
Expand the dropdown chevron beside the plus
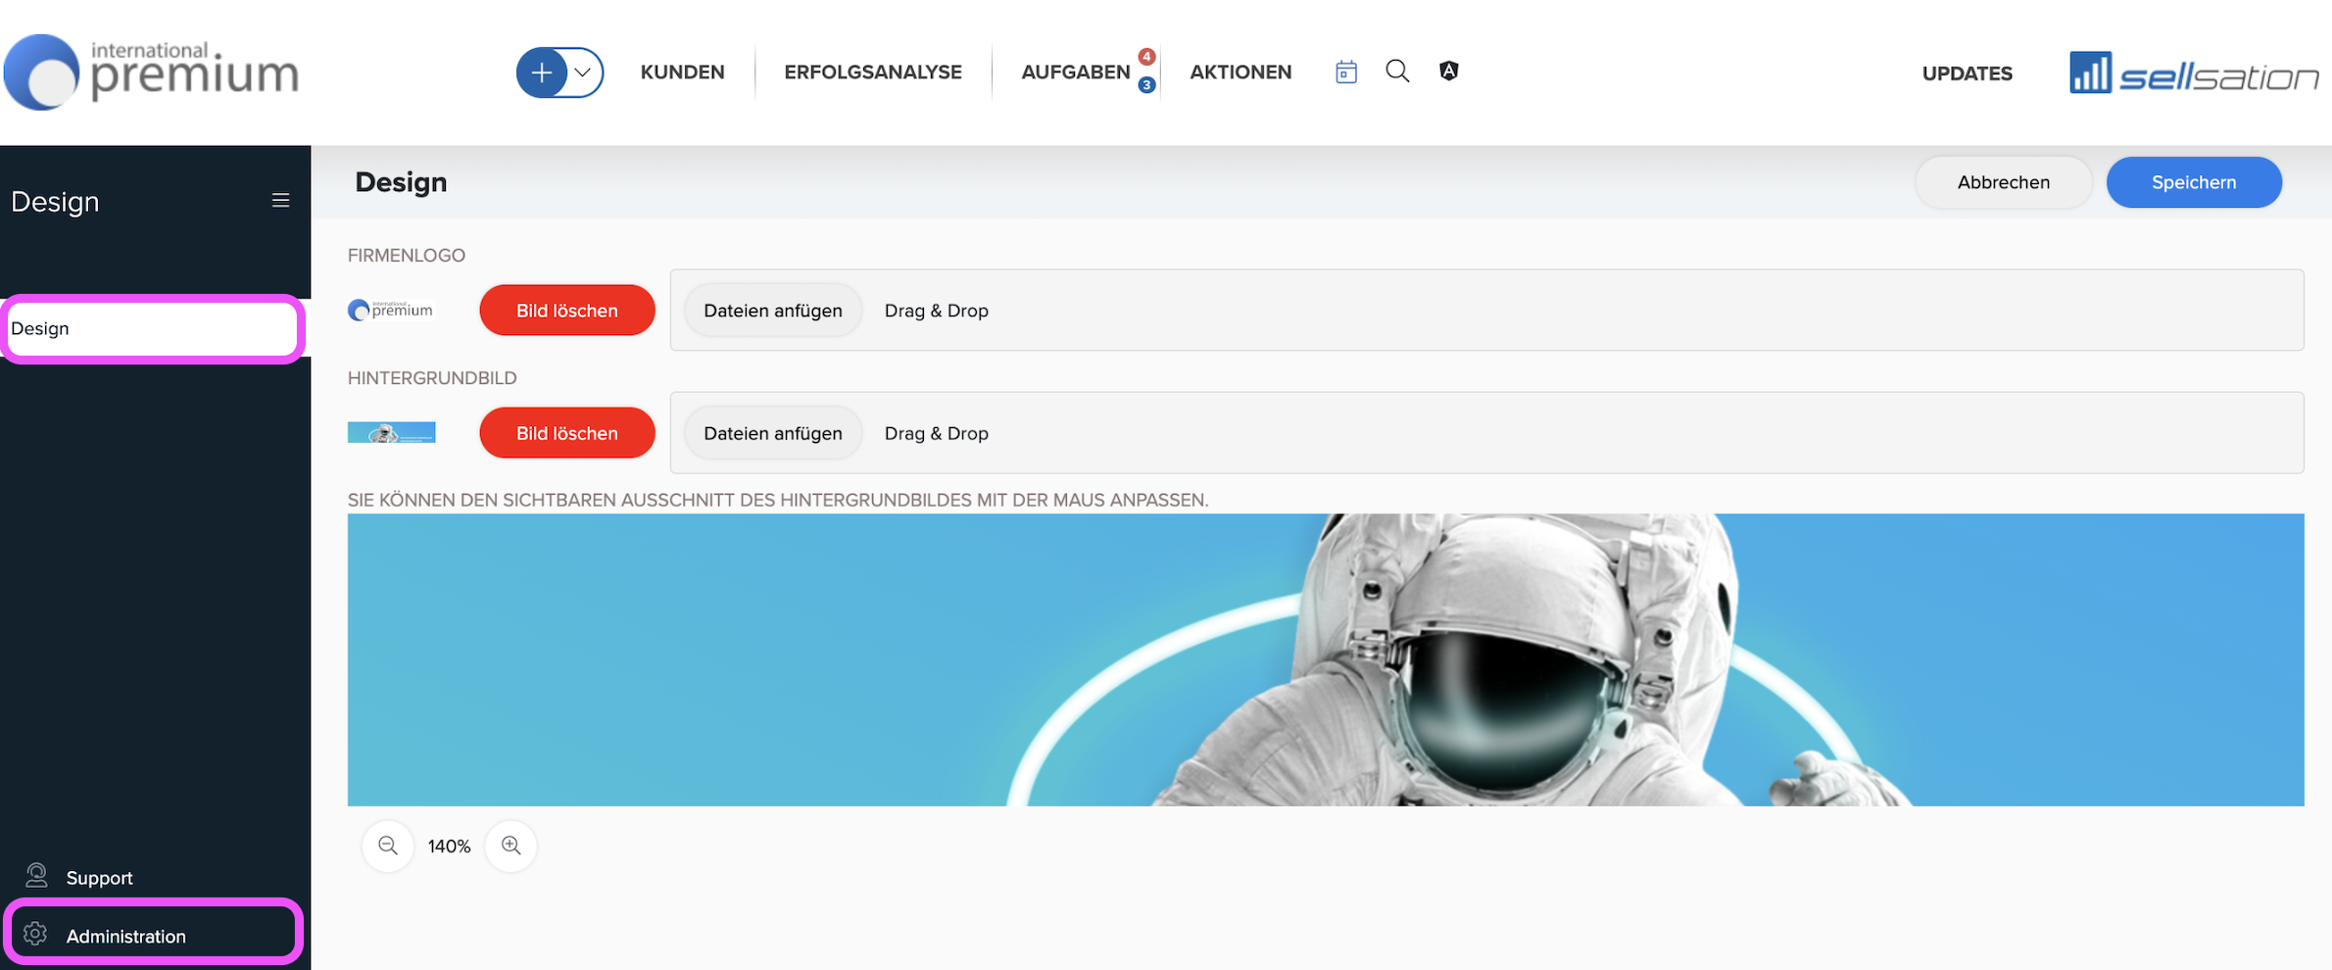pos(583,73)
